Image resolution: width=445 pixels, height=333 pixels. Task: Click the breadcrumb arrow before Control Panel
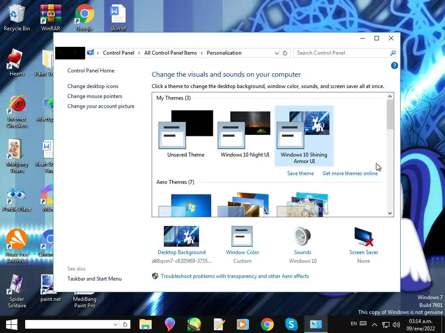pyautogui.click(x=98, y=53)
